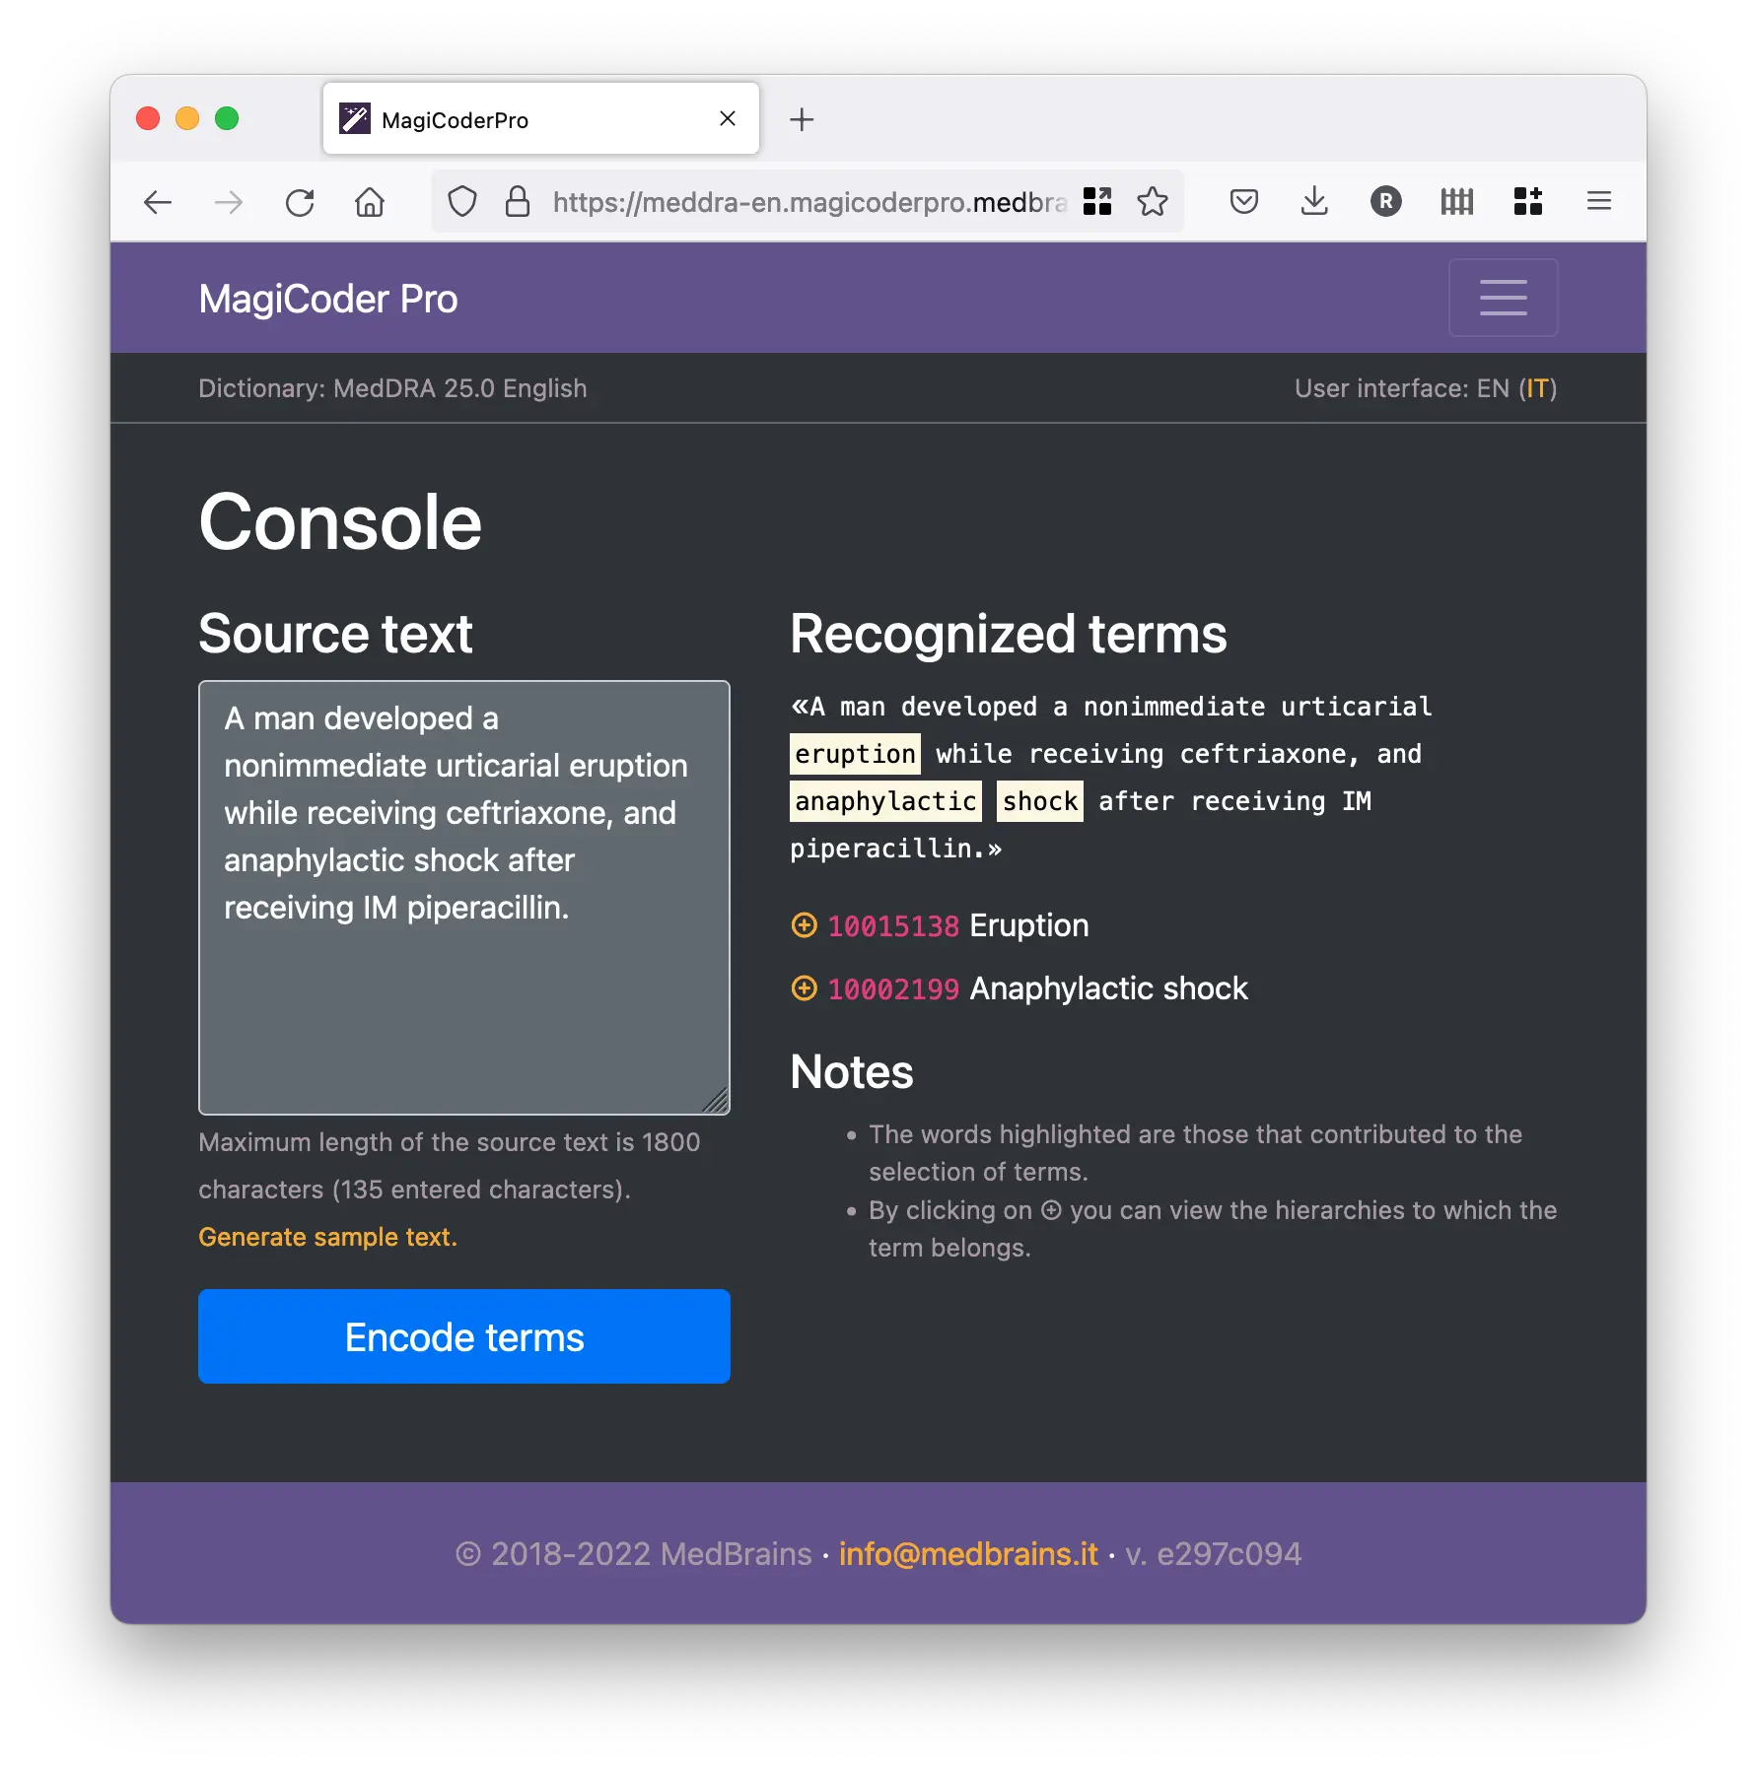Click the highlighted word eruption
Viewport: 1757px width, 1770px height.
[855, 754]
